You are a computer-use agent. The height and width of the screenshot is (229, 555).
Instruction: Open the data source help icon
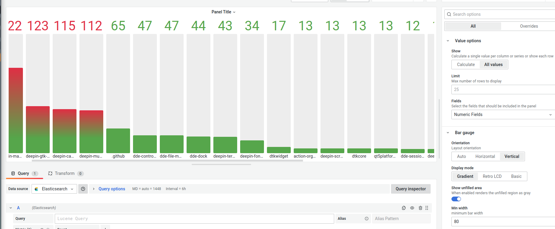83,189
